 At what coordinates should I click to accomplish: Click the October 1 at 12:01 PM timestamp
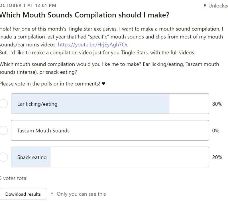[x=28, y=5]
